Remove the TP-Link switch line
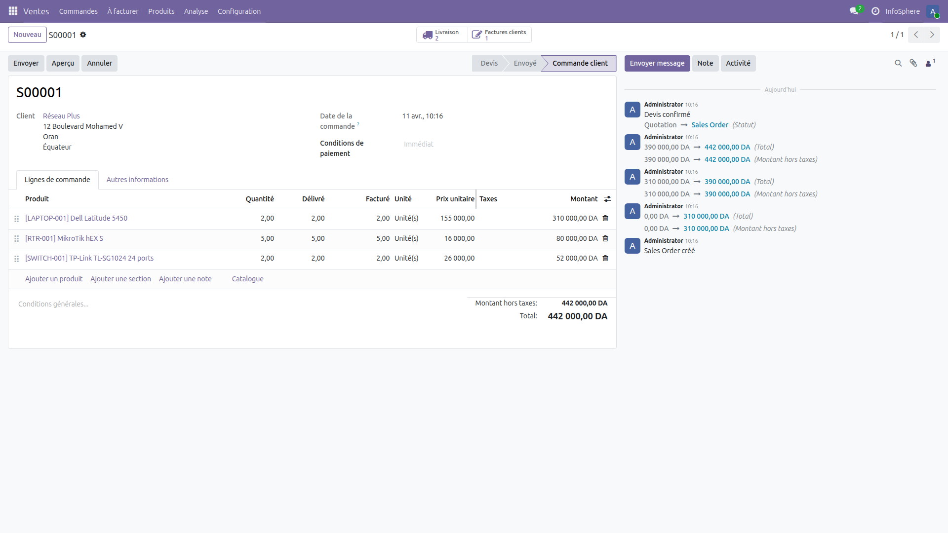948x533 pixels. (605, 258)
